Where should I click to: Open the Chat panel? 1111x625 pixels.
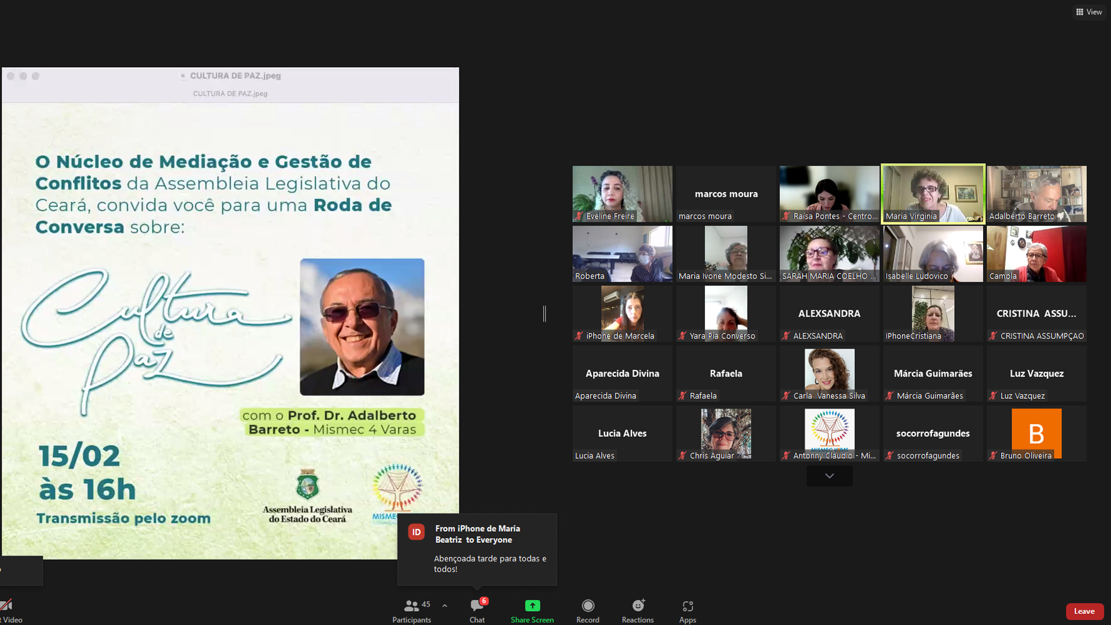tap(477, 606)
